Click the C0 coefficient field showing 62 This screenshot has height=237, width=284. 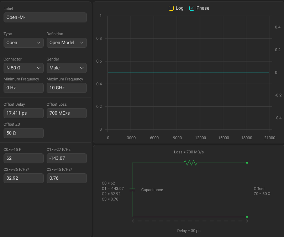[x=23, y=158]
